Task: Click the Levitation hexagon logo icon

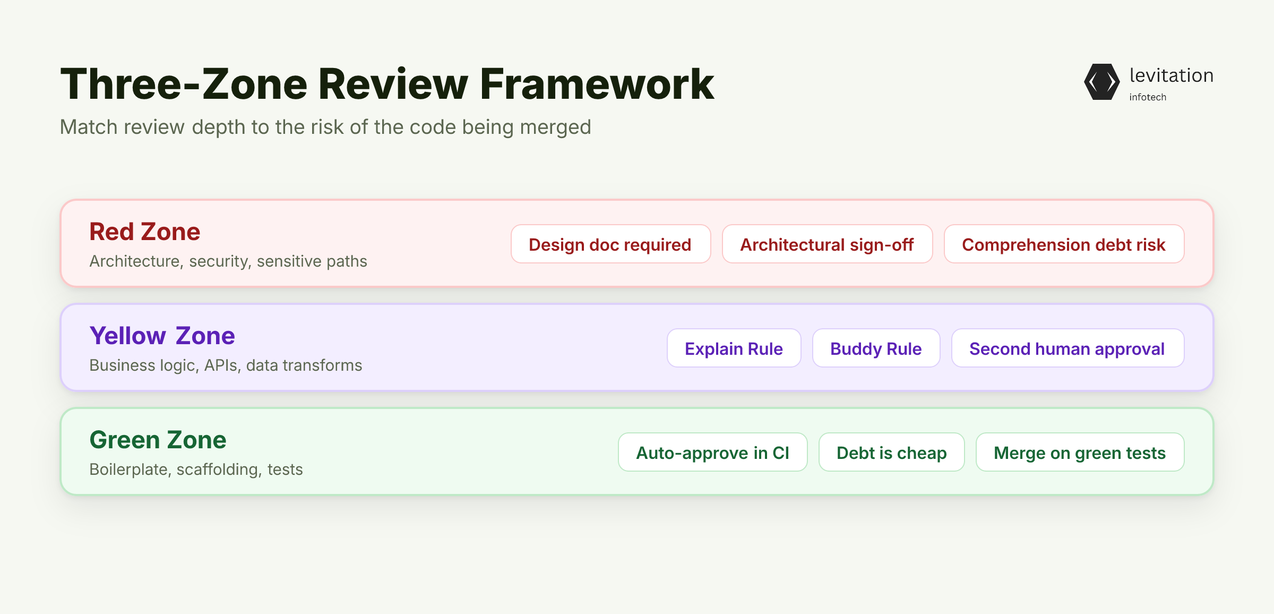Action: point(1102,82)
